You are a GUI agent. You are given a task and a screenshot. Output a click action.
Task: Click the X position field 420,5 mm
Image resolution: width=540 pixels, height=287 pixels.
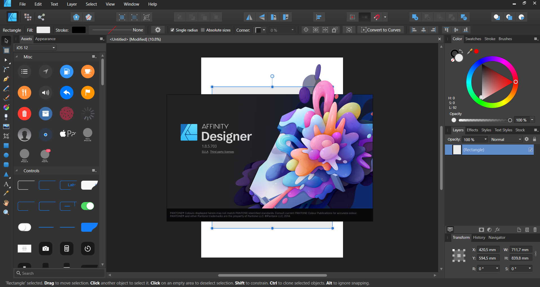[488, 250]
